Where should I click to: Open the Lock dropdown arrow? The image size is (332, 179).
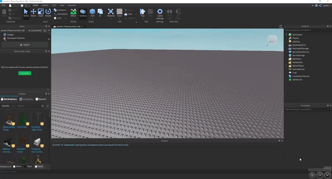pos(136,14)
